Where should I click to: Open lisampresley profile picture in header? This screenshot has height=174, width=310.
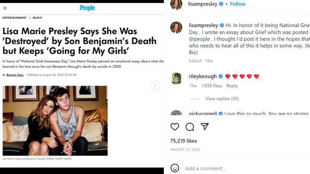[x=176, y=4]
